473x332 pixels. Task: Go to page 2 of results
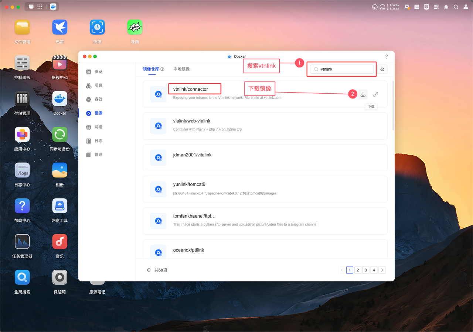358,270
